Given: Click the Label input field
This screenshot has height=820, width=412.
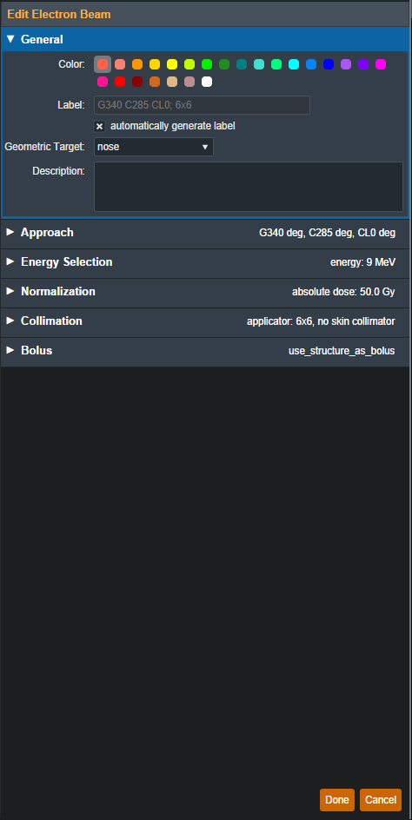Looking at the screenshot, I should coord(202,105).
